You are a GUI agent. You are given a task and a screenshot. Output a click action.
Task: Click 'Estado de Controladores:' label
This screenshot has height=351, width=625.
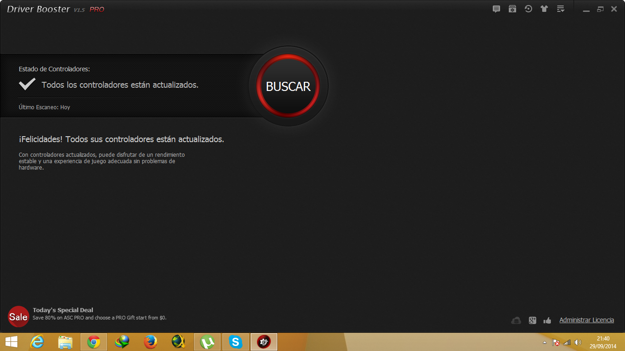click(x=54, y=69)
